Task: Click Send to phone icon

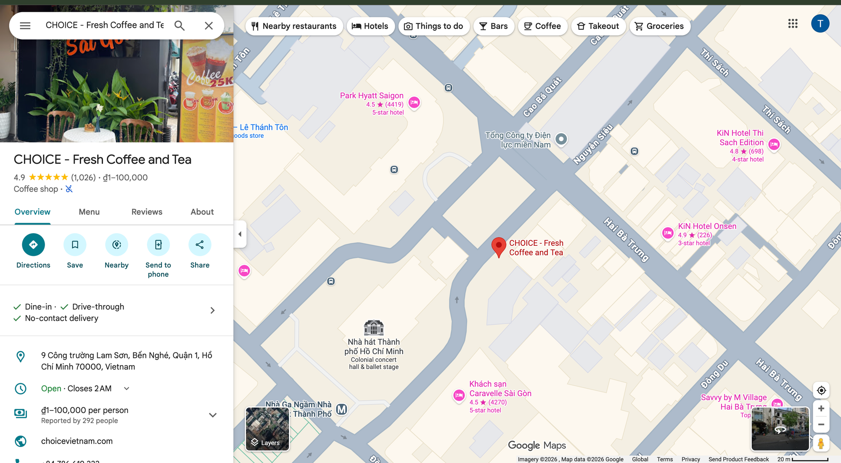Action: [x=158, y=245]
